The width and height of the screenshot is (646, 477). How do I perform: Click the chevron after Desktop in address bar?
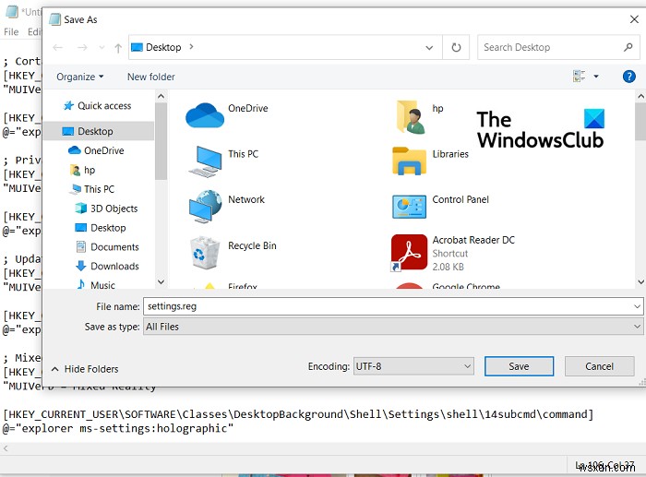(x=191, y=47)
